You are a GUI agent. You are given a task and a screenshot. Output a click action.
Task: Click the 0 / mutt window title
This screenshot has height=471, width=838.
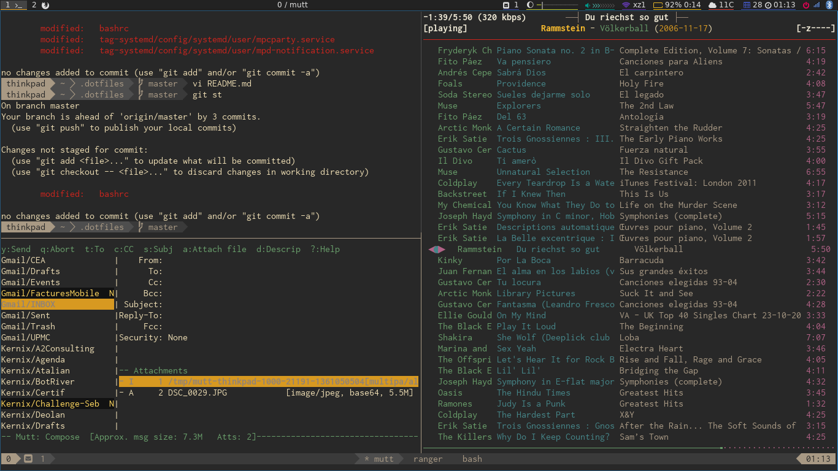[x=293, y=5]
